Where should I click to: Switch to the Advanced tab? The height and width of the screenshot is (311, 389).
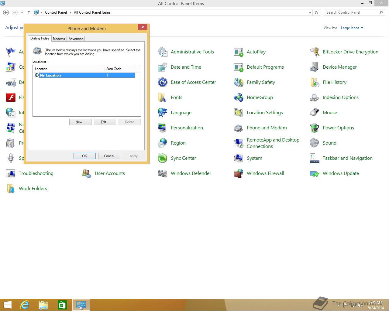pyautogui.click(x=76, y=39)
